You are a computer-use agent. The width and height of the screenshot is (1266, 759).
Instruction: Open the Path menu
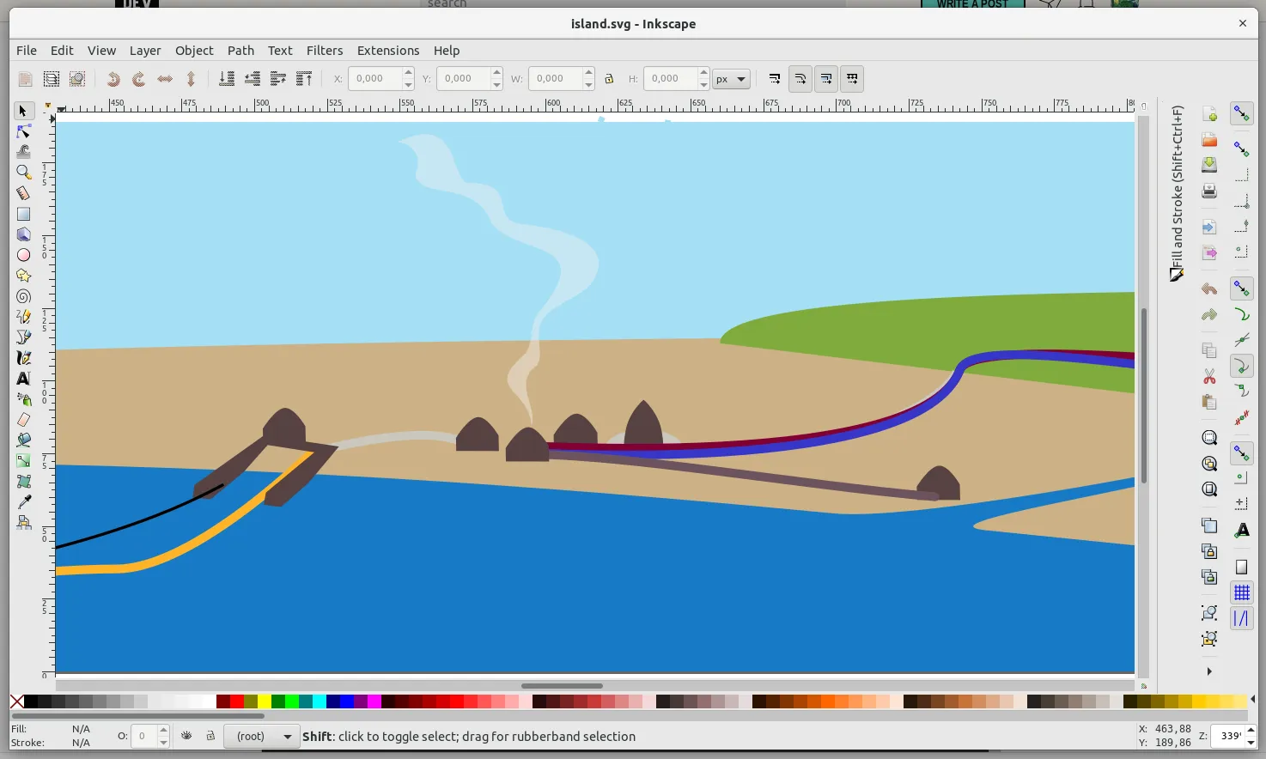pyautogui.click(x=240, y=51)
